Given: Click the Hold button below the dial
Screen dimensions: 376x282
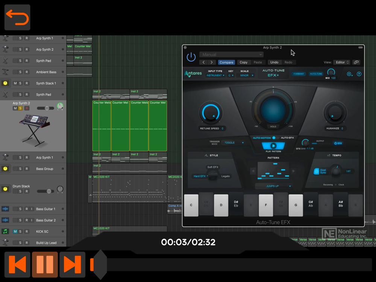Looking at the screenshot, I should (273, 127).
